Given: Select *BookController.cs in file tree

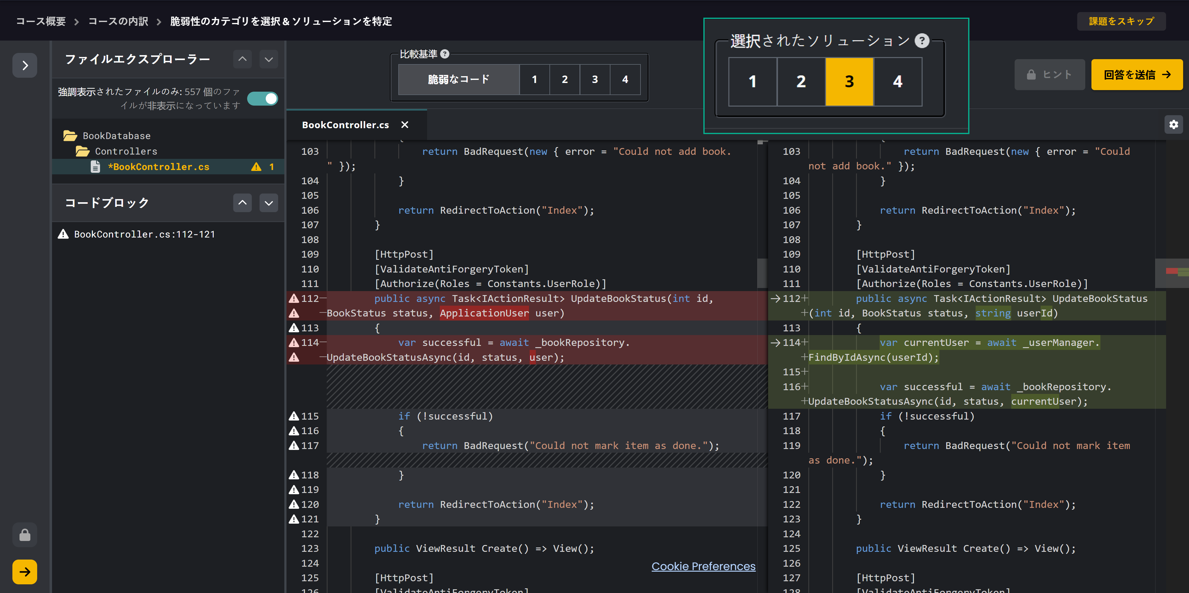Looking at the screenshot, I should coord(168,167).
